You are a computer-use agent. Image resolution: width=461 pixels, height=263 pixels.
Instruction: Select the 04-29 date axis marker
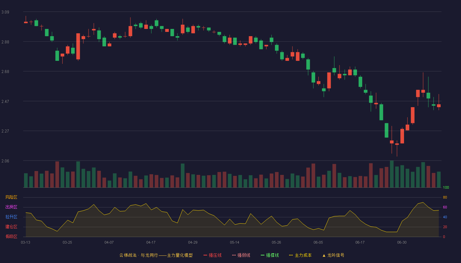tap(193, 242)
